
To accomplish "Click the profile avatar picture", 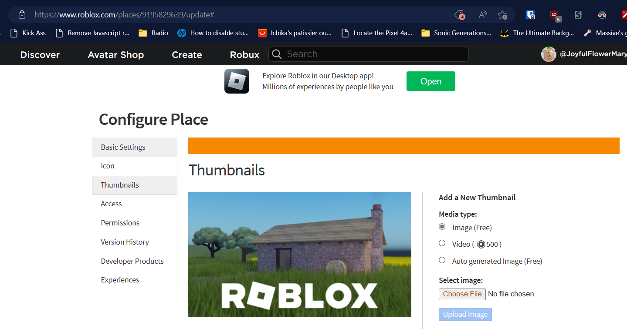I will (x=549, y=54).
